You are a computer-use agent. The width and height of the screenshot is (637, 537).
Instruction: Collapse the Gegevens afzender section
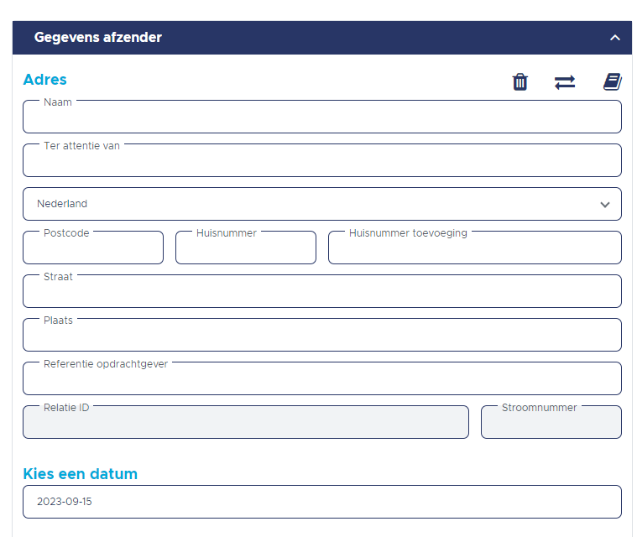pos(615,38)
